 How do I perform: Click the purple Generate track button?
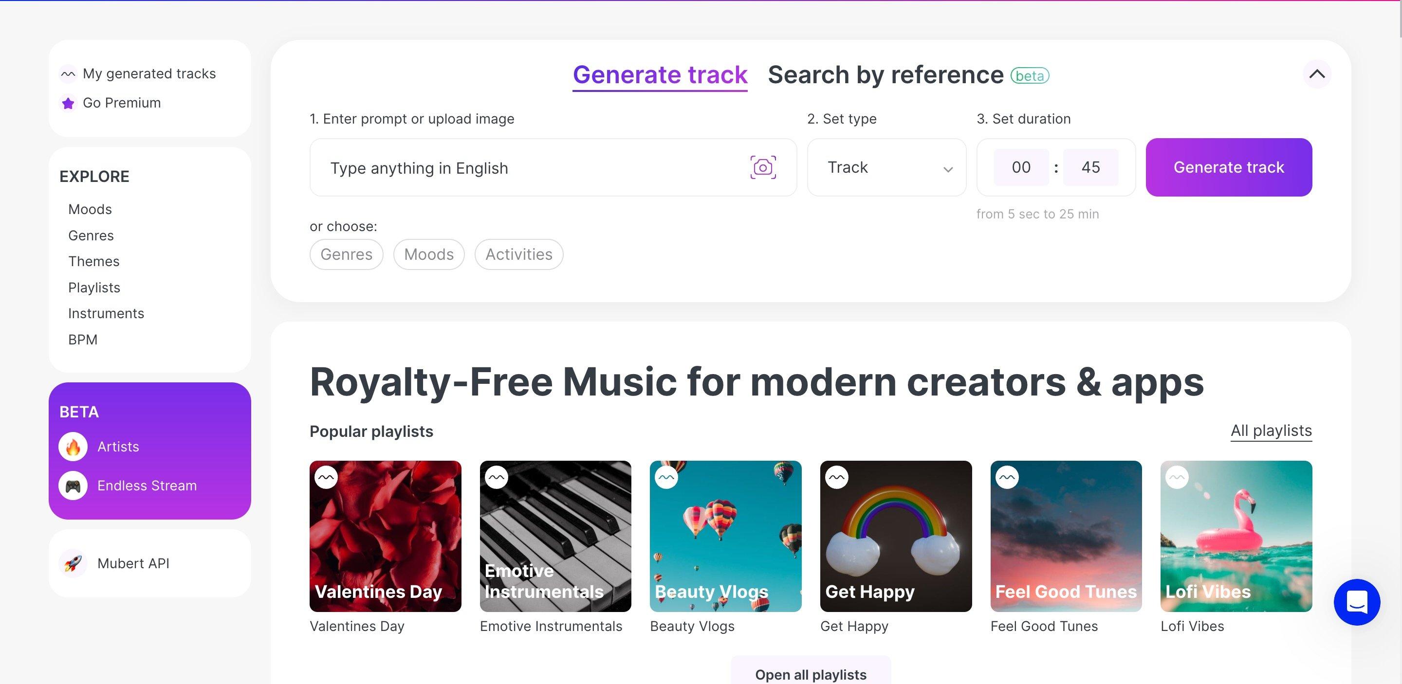[1229, 167]
